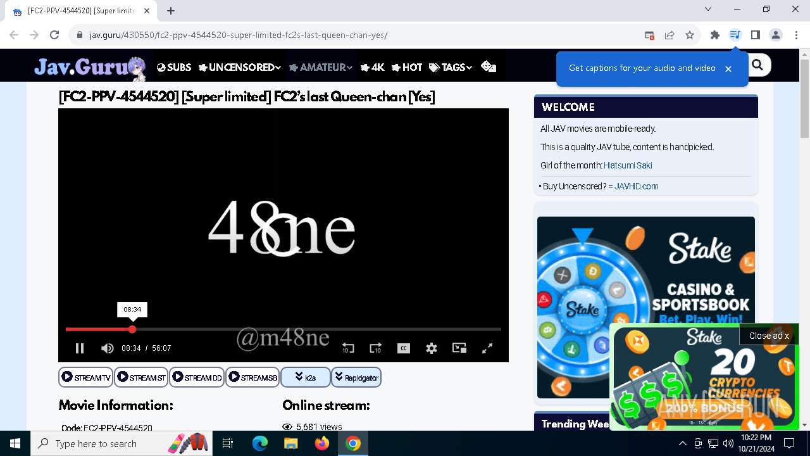
Task: Open the video player settings gear
Action: point(432,348)
